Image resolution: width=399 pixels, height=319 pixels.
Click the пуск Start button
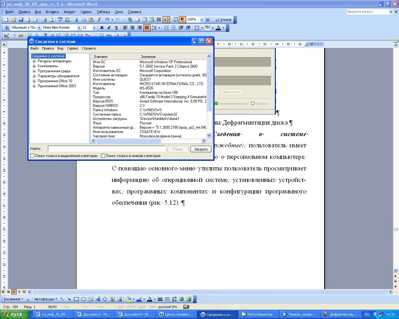[15, 314]
